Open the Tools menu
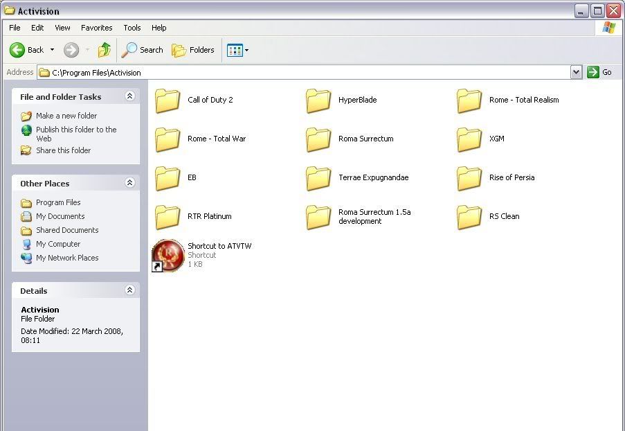This screenshot has width=625, height=431. pyautogui.click(x=132, y=28)
